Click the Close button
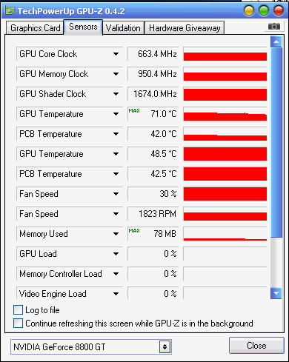The height and width of the screenshot is (362, 289). [256, 346]
